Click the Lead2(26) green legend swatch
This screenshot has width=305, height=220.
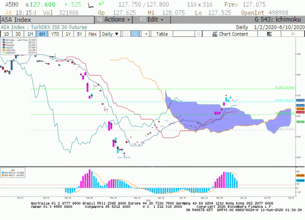tap(4, 53)
